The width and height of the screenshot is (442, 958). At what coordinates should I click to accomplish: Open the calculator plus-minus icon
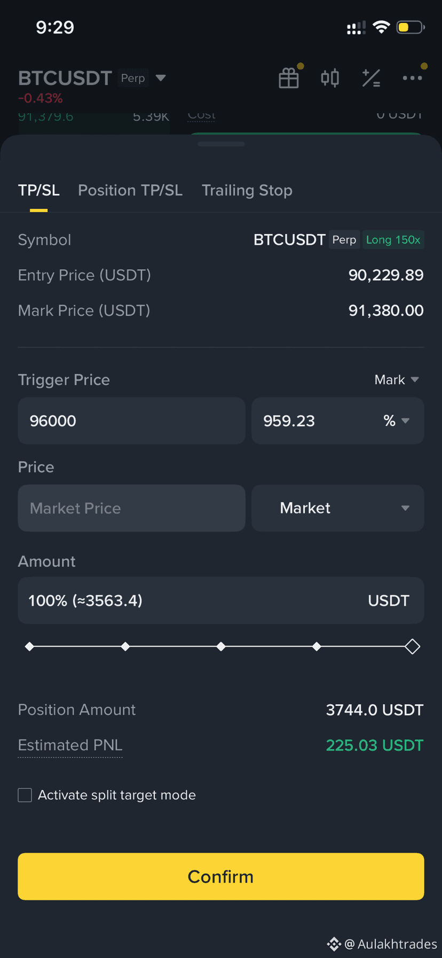[371, 78]
